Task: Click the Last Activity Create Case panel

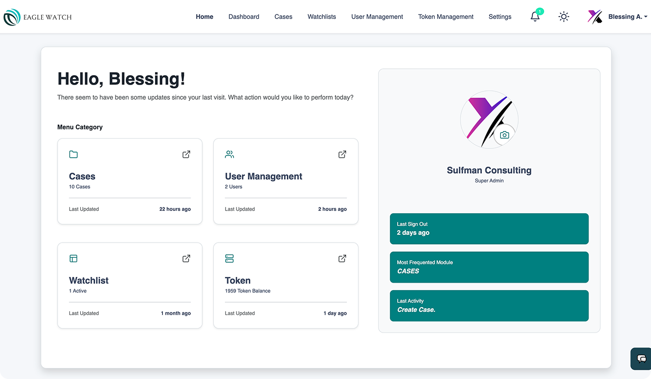Action: [x=489, y=305]
